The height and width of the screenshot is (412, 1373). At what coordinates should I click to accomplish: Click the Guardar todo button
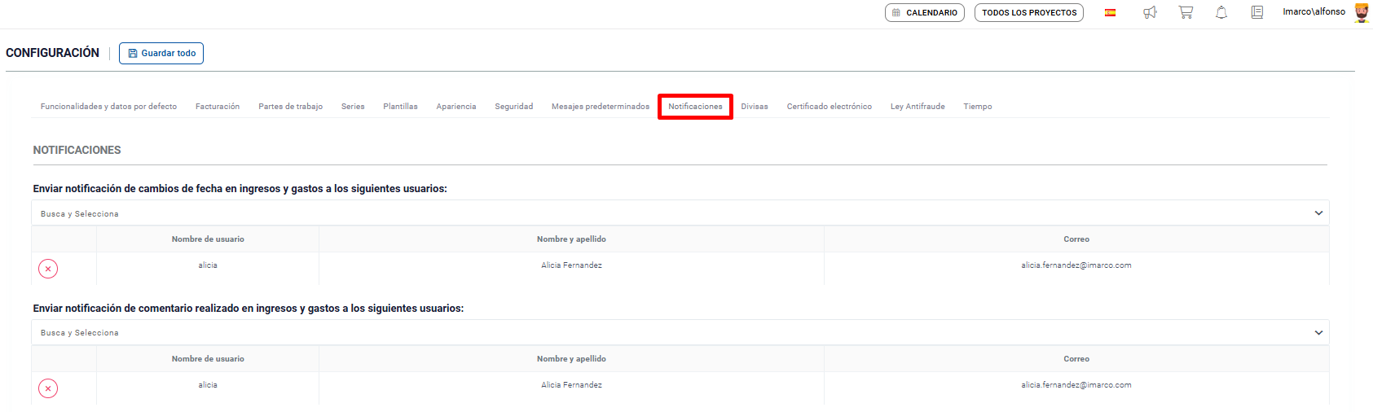click(161, 53)
